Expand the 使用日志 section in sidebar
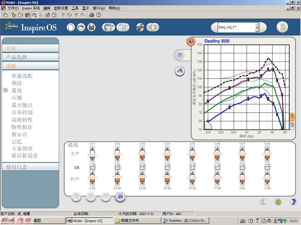The width and height of the screenshot is (301, 225). [30, 167]
